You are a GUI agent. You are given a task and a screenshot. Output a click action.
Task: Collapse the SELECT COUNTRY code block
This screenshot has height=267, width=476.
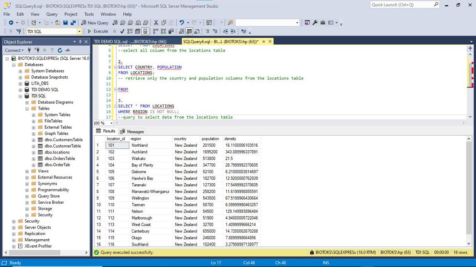click(x=115, y=67)
